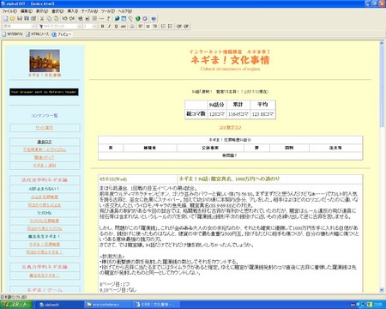Click the open file folder icon
Image resolution: width=386 pixels, height=309 pixels.
[x=12, y=18]
